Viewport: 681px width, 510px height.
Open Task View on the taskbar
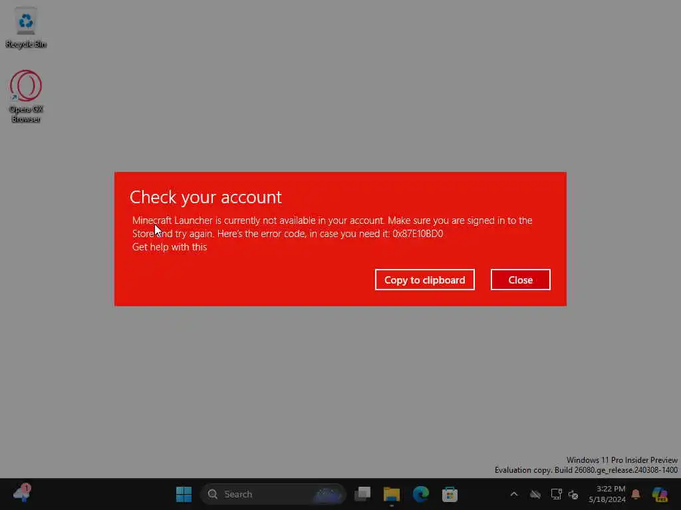(362, 494)
